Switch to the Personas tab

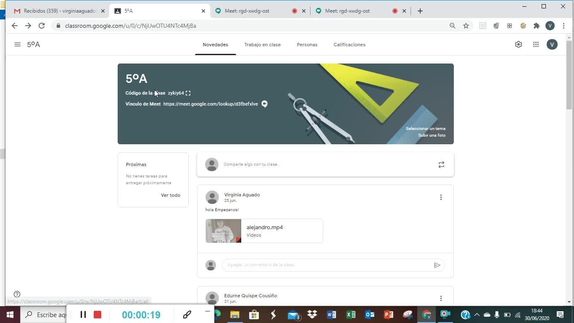[307, 45]
